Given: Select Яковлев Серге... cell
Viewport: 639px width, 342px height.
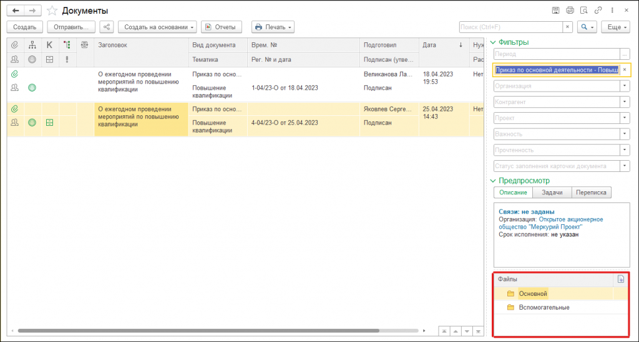Looking at the screenshot, I should (x=388, y=109).
